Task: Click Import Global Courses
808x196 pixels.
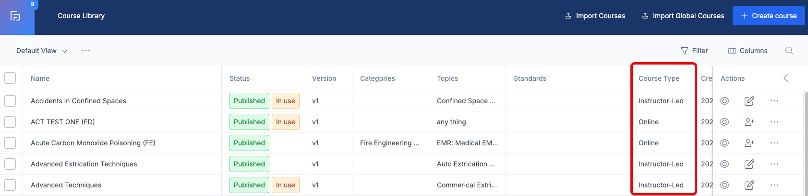Action: click(683, 16)
